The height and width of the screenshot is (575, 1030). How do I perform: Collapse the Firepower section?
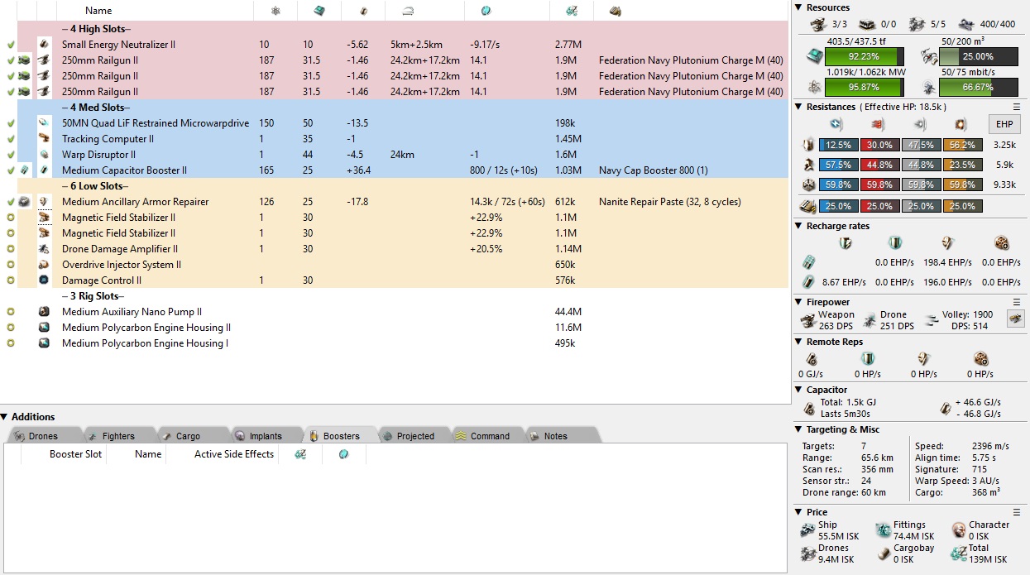tap(798, 302)
